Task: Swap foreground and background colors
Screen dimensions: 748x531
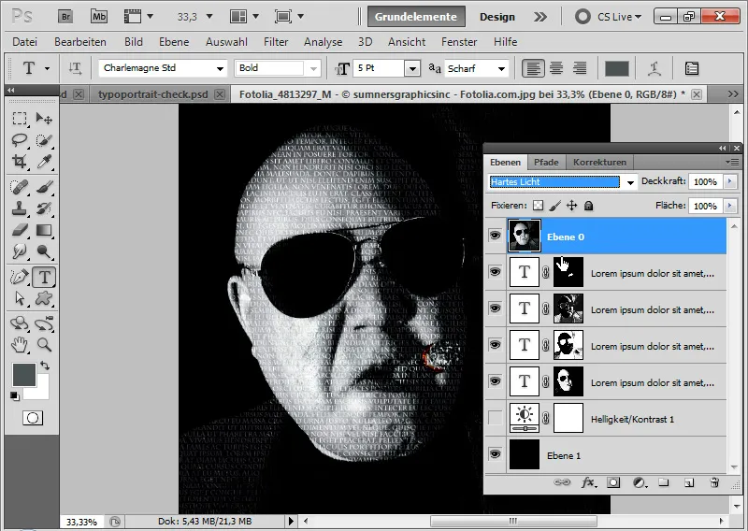Action: coord(45,366)
